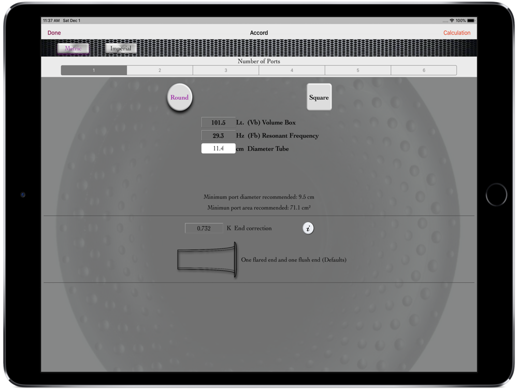Open the Calculation screen
This screenshot has width=518, height=389.
(x=456, y=33)
